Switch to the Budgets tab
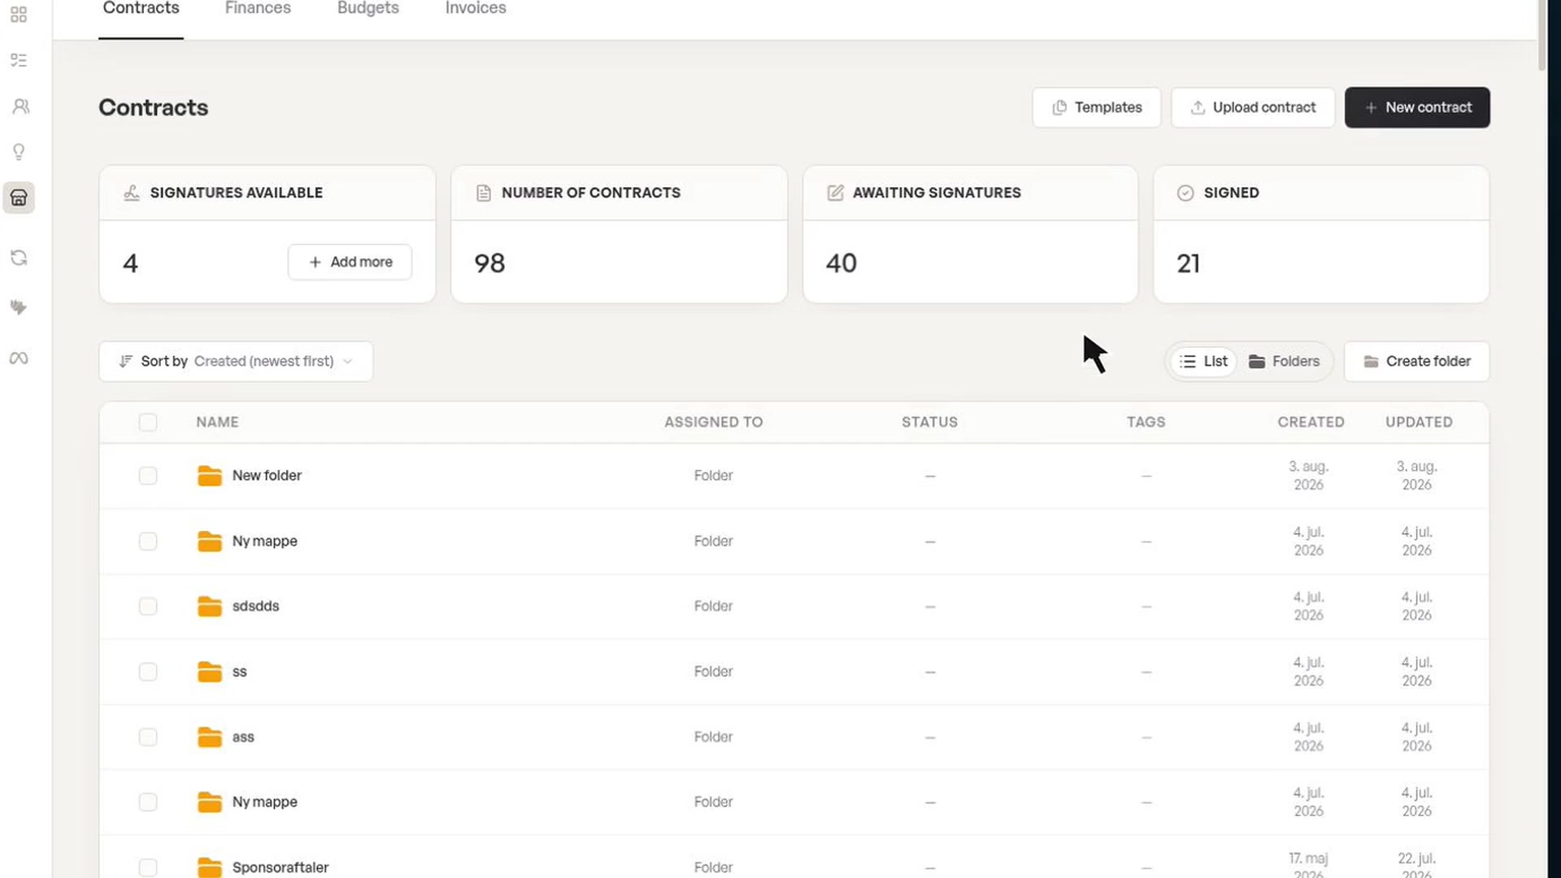1561x878 pixels. (367, 10)
